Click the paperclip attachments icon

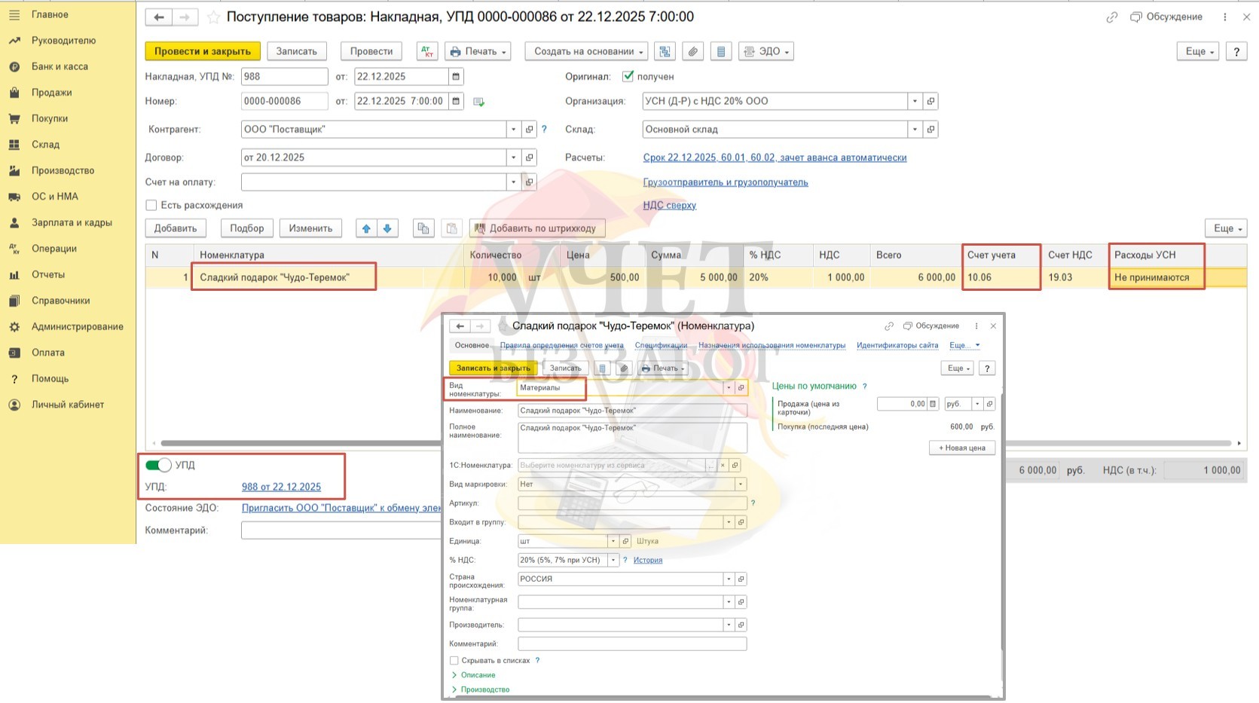click(x=692, y=51)
